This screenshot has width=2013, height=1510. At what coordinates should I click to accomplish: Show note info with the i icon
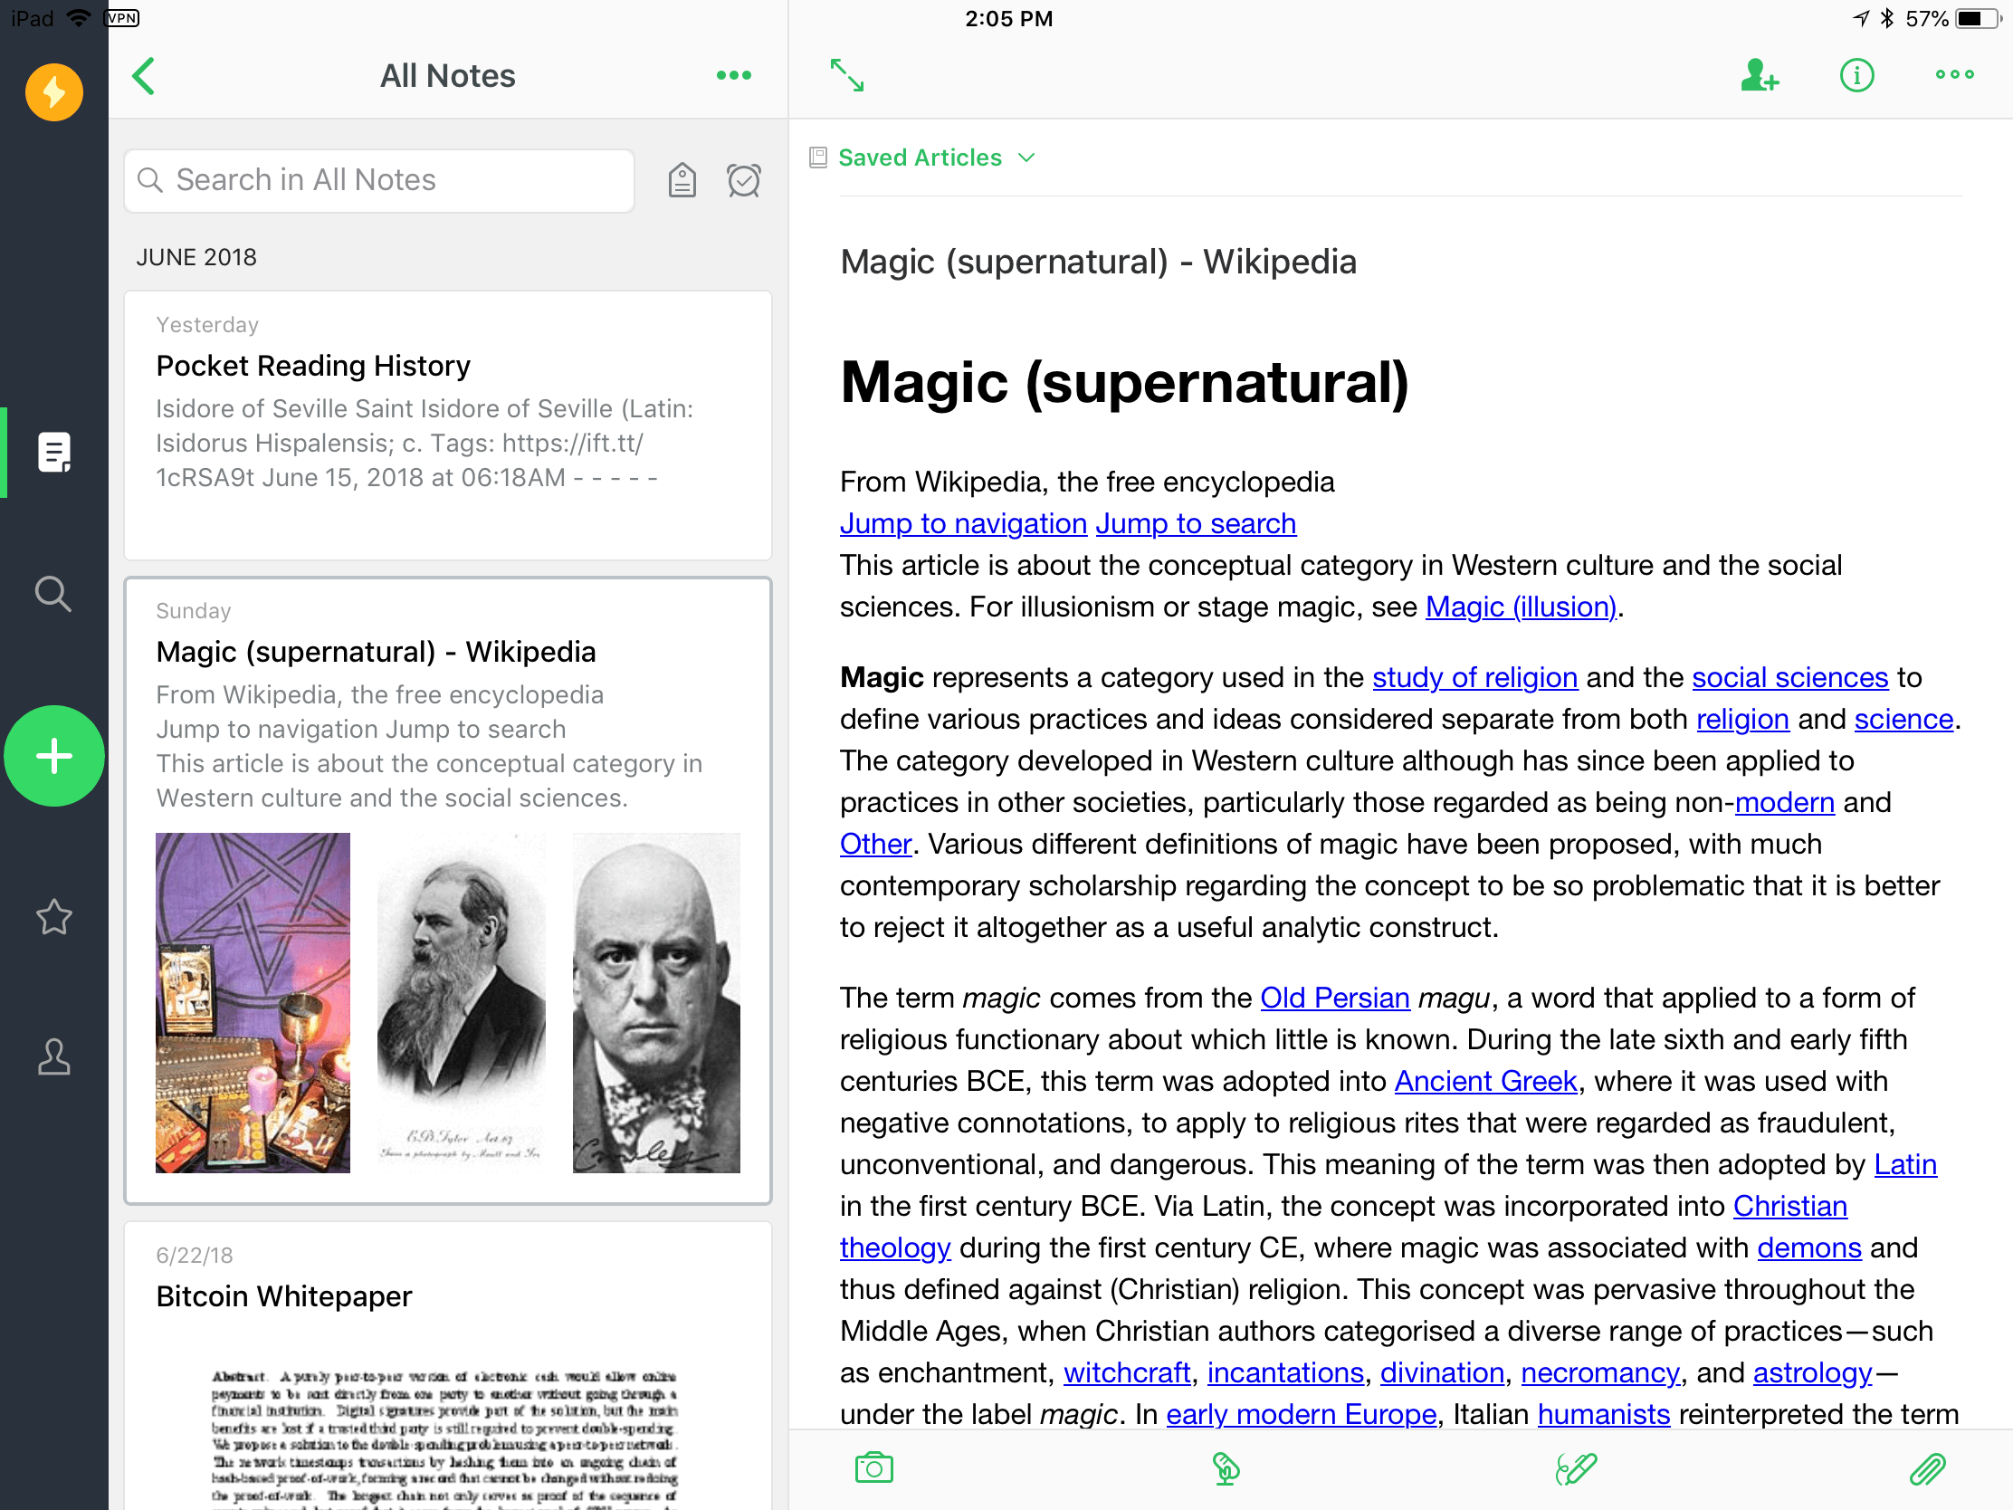1856,75
